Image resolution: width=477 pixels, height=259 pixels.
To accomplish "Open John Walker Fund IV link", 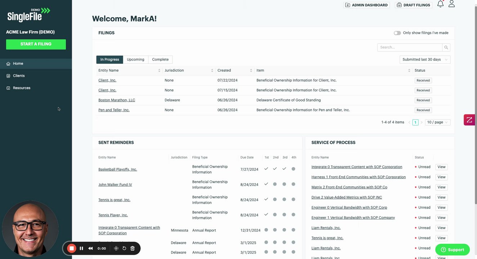I will coord(115,185).
